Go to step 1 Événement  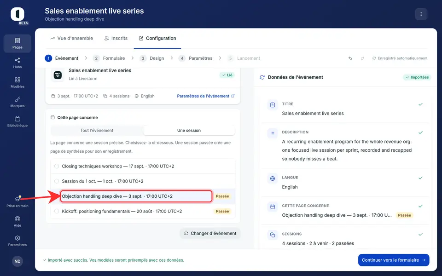[61, 58]
